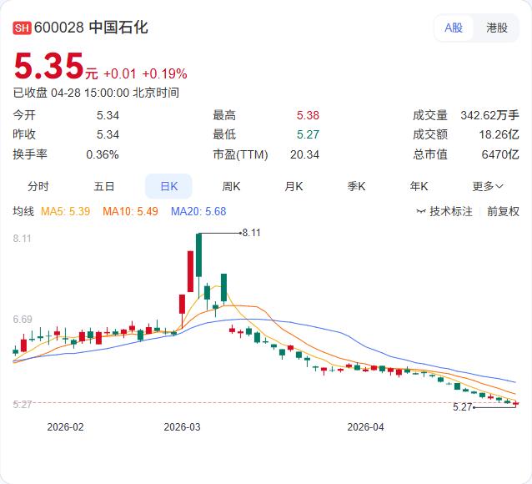Click the 昨收 value 5.34
Image resolution: width=532 pixels, height=484 pixels.
[x=108, y=134]
